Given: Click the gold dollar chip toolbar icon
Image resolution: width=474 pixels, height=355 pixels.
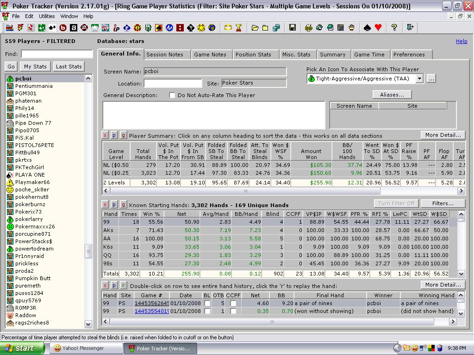Looking at the screenshot, I should point(137,28).
